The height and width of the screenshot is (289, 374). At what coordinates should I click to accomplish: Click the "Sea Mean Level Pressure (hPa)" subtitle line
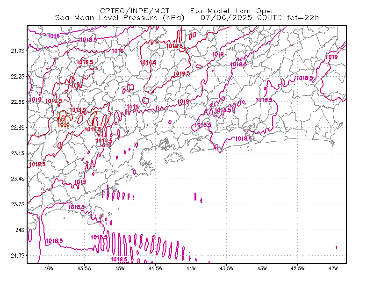[x=187, y=18]
